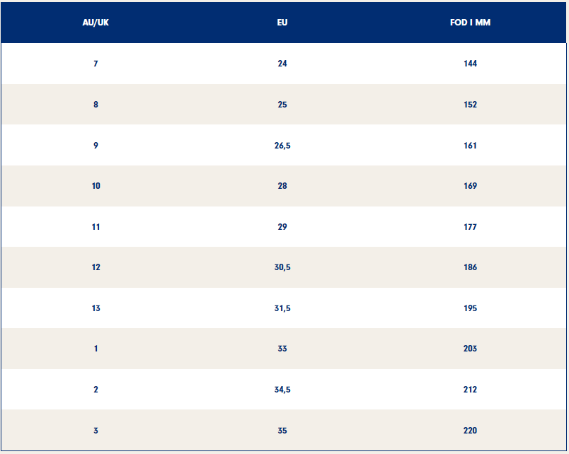The width and height of the screenshot is (569, 454).
Task: Click the 161 mm foot length cell
Action: click(x=470, y=146)
